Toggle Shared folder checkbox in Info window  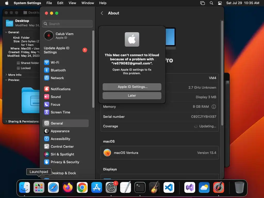click(x=18, y=63)
